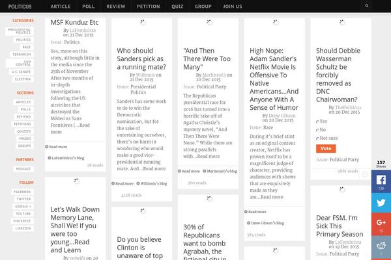Follow on Facebook sidebar link

pos(22,192)
